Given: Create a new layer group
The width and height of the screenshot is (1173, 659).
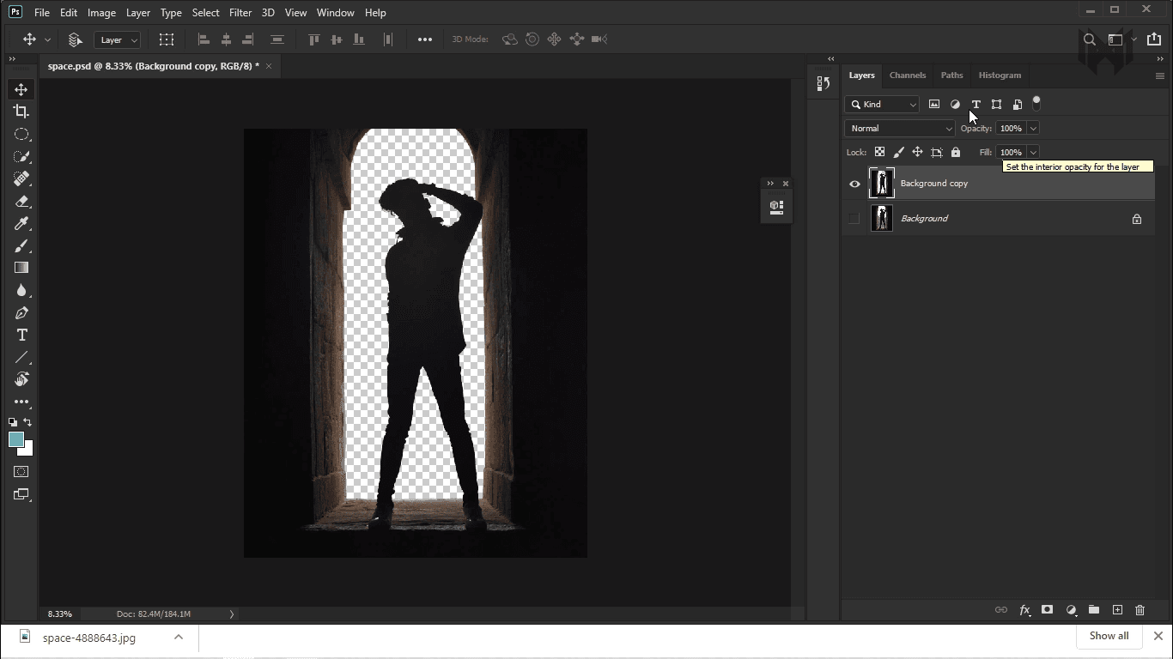Looking at the screenshot, I should (1094, 610).
